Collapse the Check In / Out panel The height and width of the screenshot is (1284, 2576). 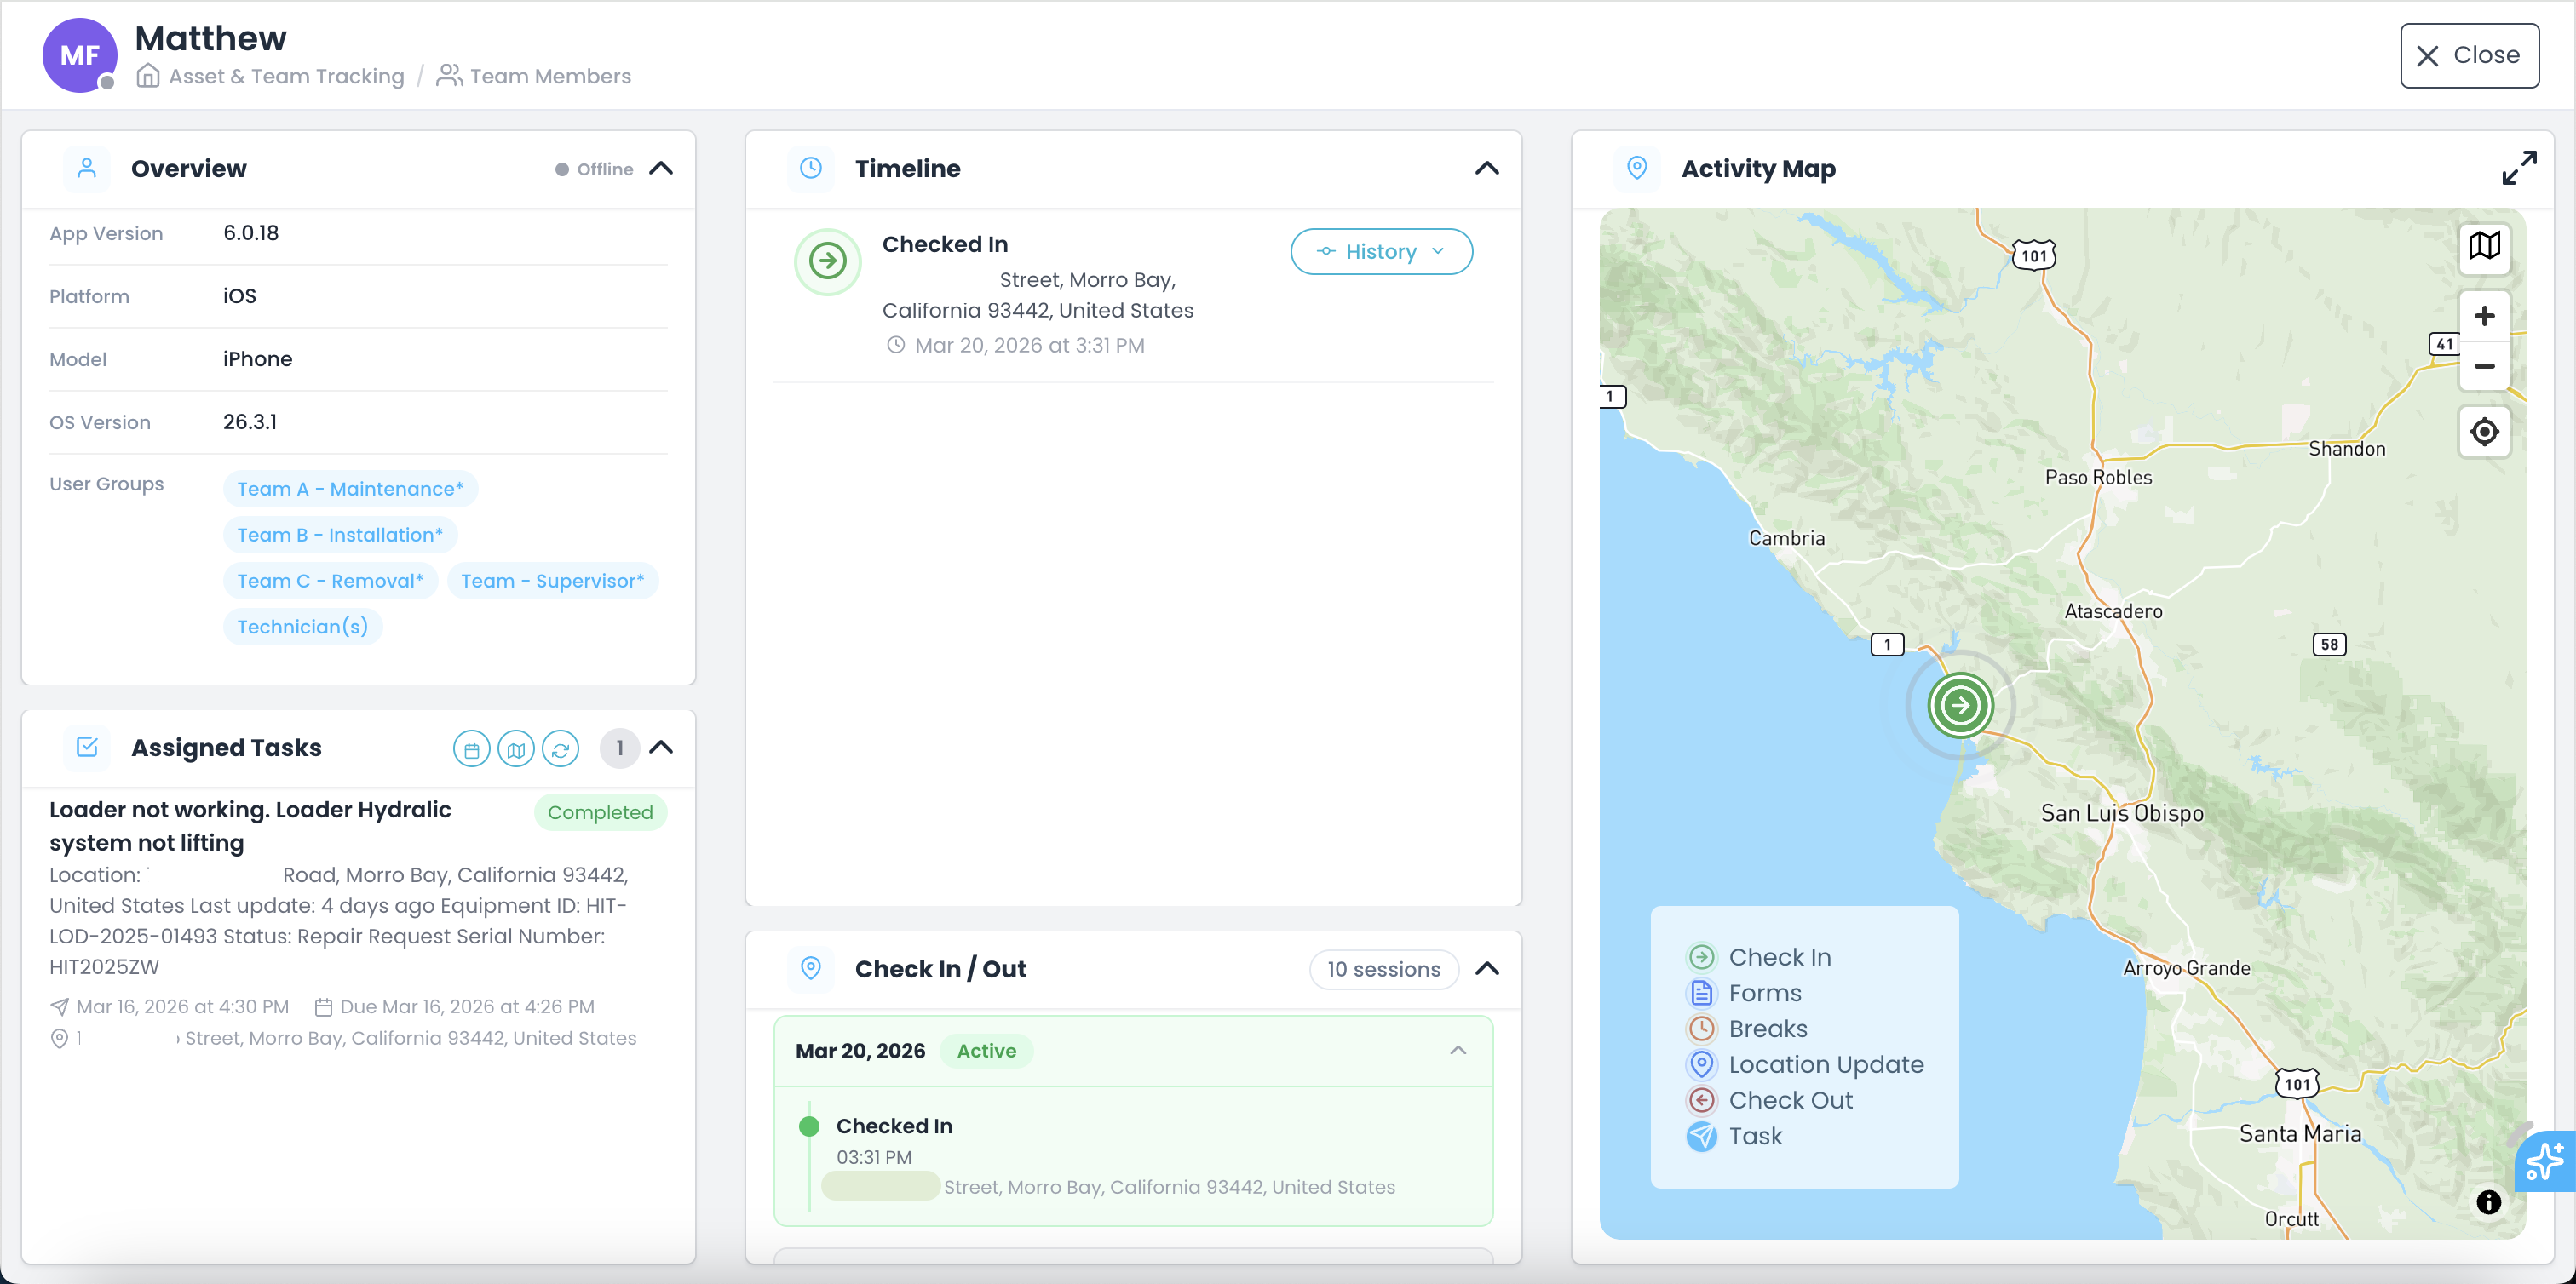coord(1487,968)
